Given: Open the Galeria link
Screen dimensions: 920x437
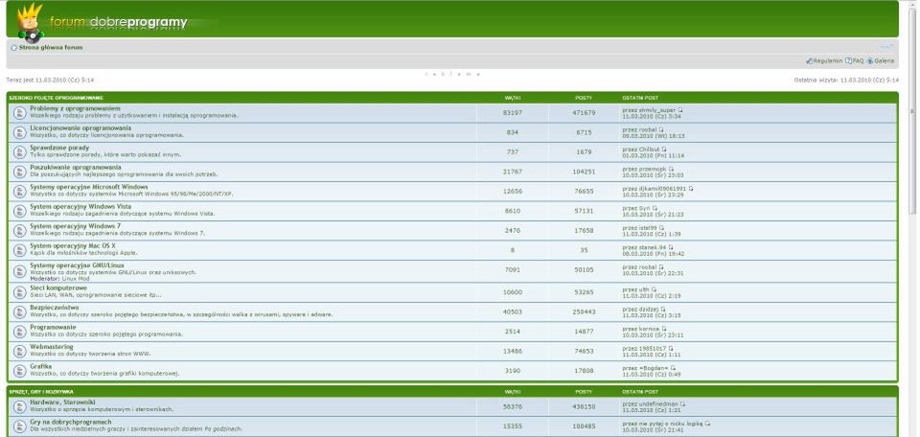Looking at the screenshot, I should (x=885, y=61).
